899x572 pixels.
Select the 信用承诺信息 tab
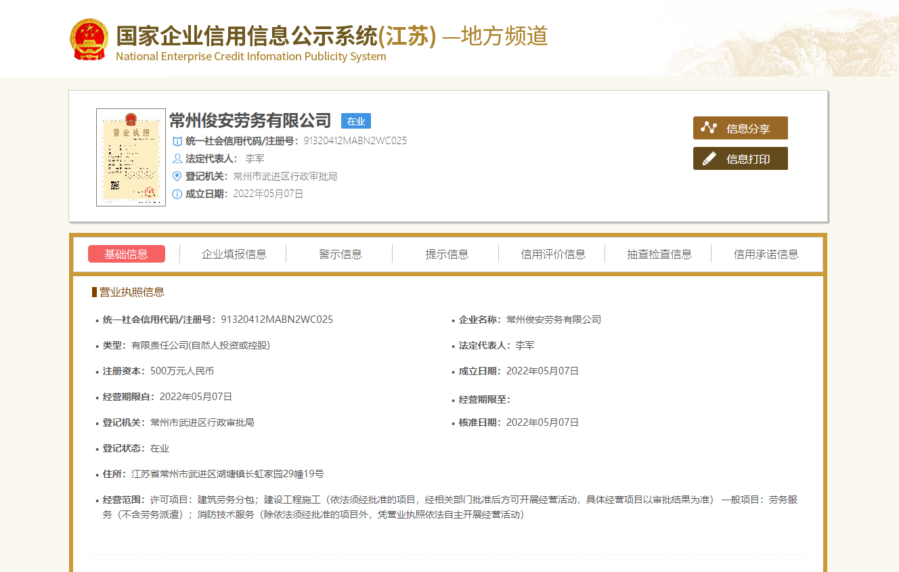(x=766, y=255)
